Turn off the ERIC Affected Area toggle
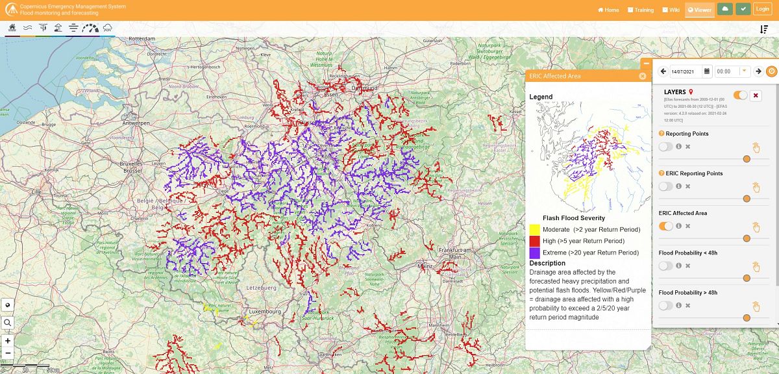 point(666,226)
